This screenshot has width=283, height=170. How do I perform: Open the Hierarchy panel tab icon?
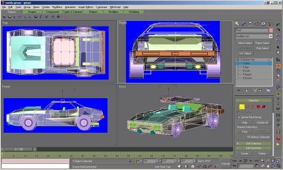[x=250, y=24]
